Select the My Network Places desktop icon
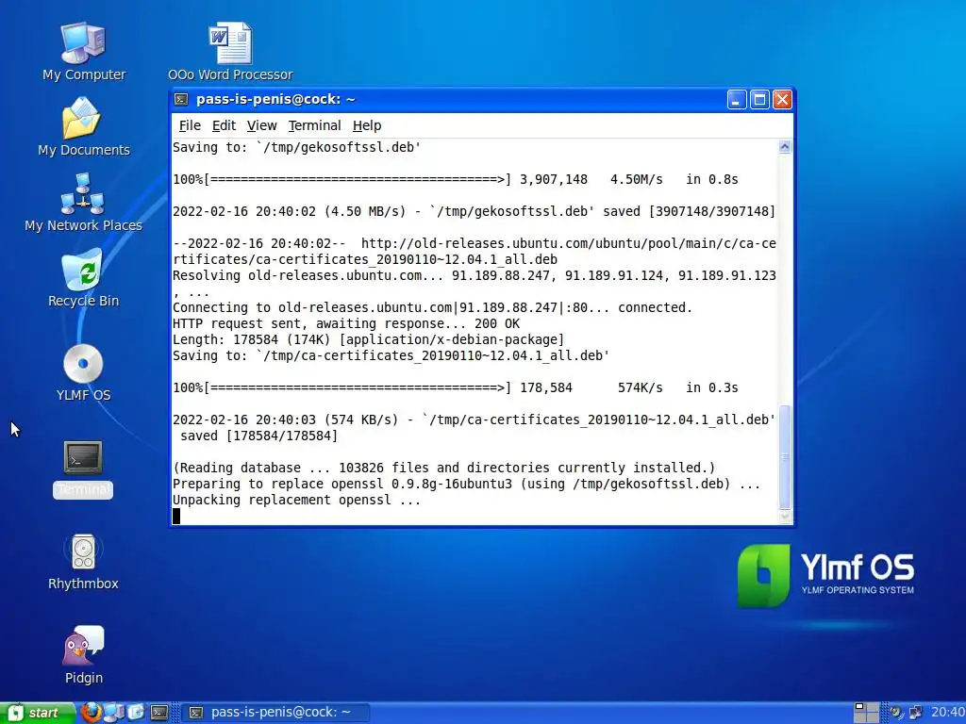The height and width of the screenshot is (724, 966). tap(83, 203)
